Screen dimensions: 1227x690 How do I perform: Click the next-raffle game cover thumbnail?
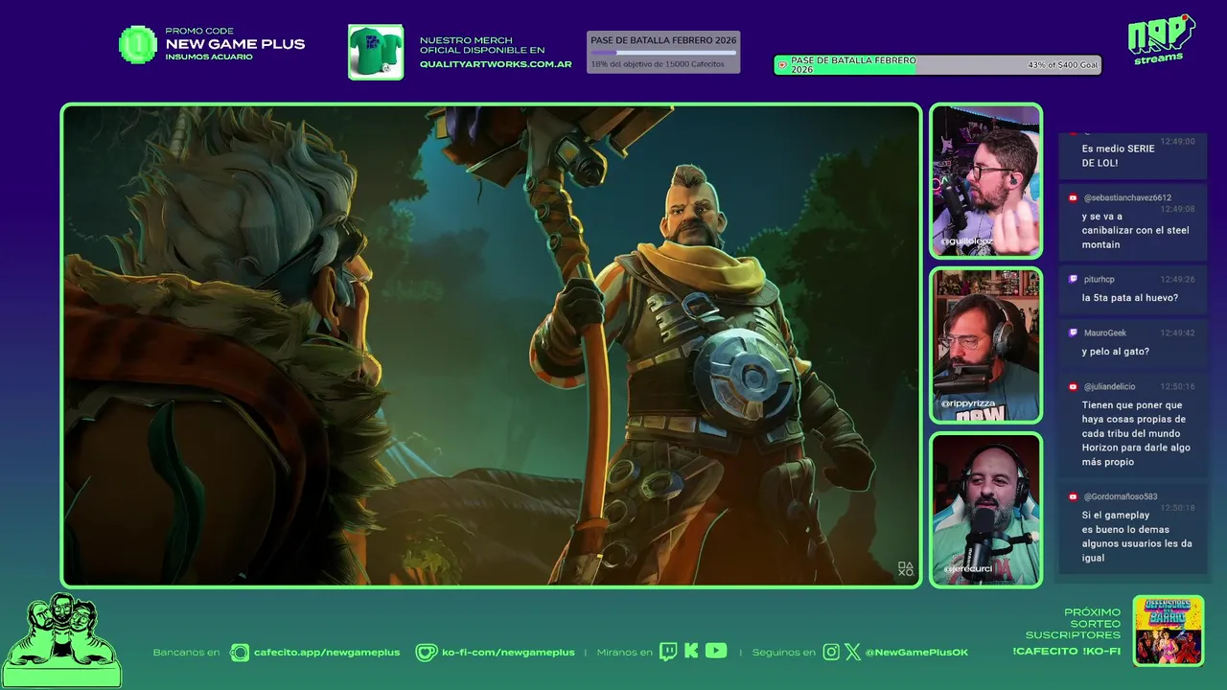1168,631
